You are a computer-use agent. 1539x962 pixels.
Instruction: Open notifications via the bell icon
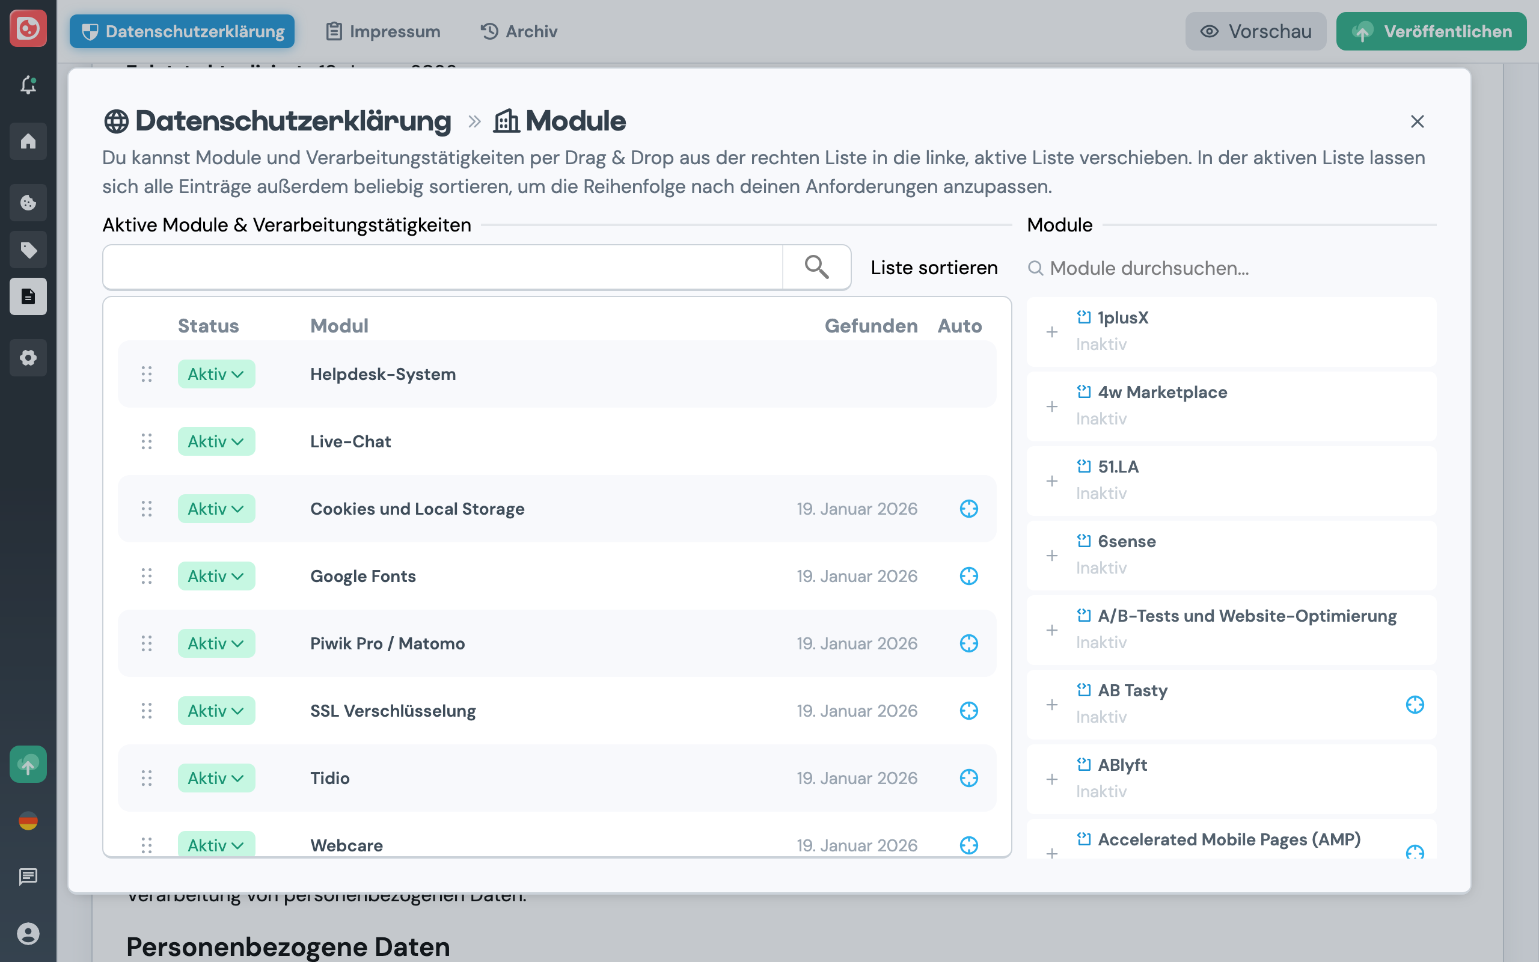pos(28,85)
